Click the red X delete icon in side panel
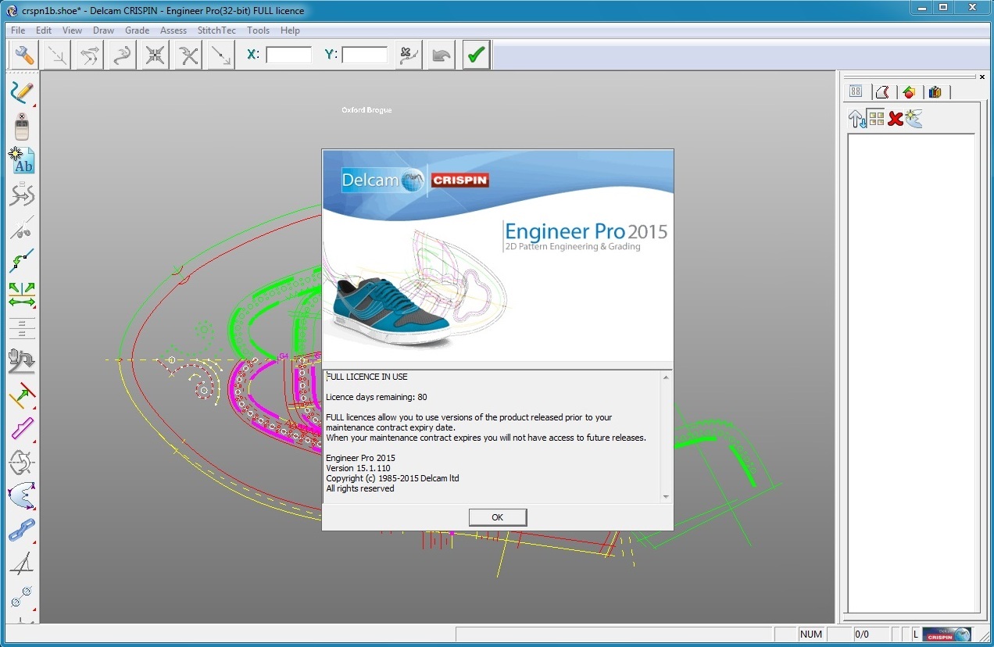994x647 pixels. (896, 119)
